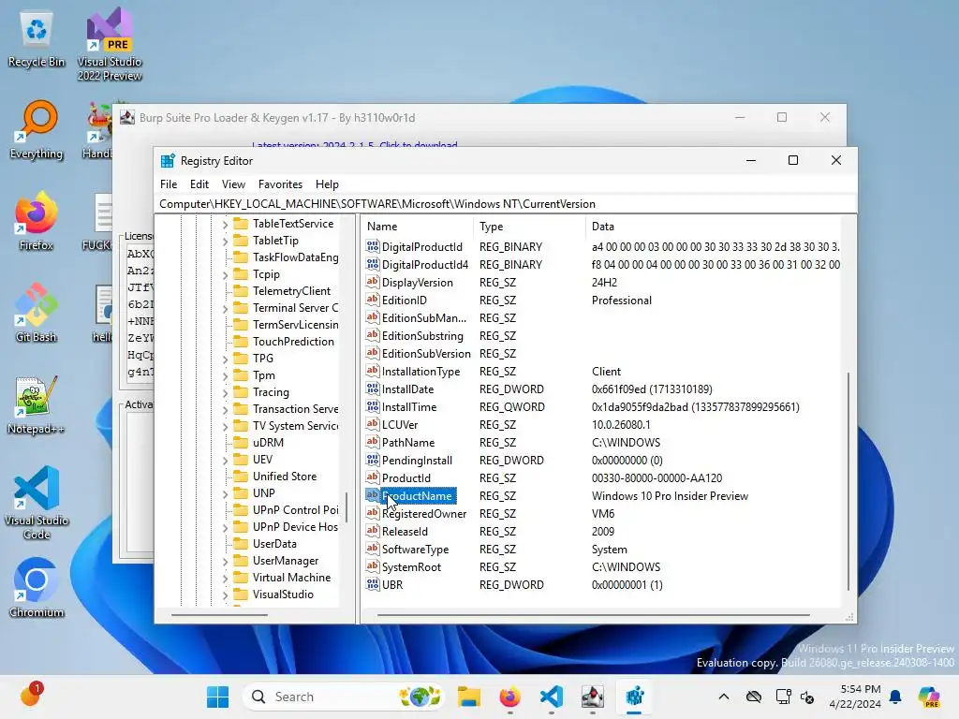The height and width of the screenshot is (719, 959).
Task: Click Registry Editor taskbar icon
Action: [x=634, y=697]
